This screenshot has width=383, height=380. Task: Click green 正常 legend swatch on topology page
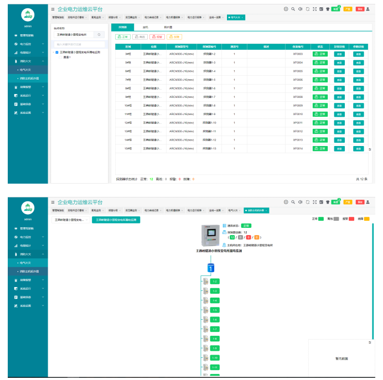(320, 218)
